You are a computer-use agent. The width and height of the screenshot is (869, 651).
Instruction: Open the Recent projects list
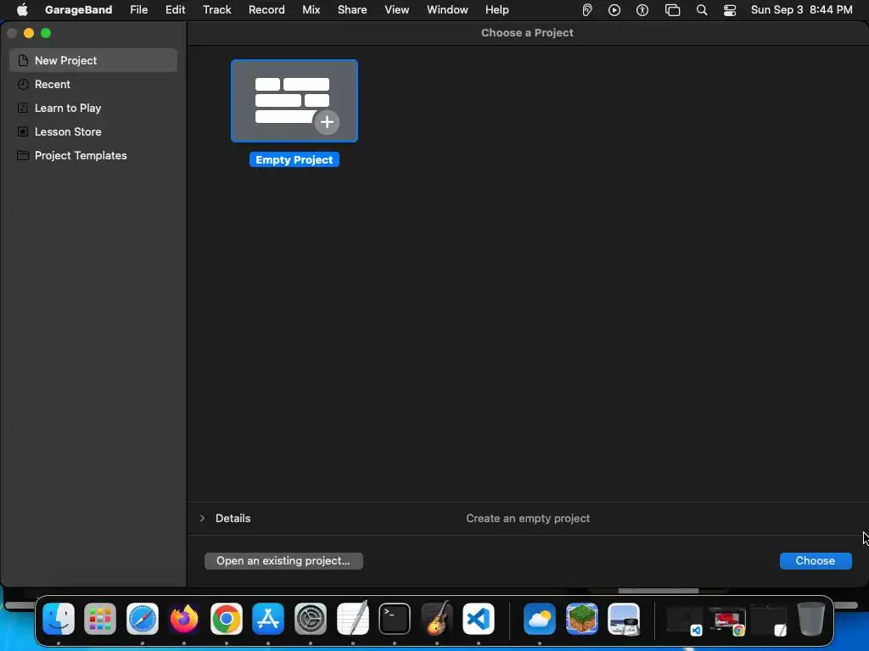pos(93,84)
